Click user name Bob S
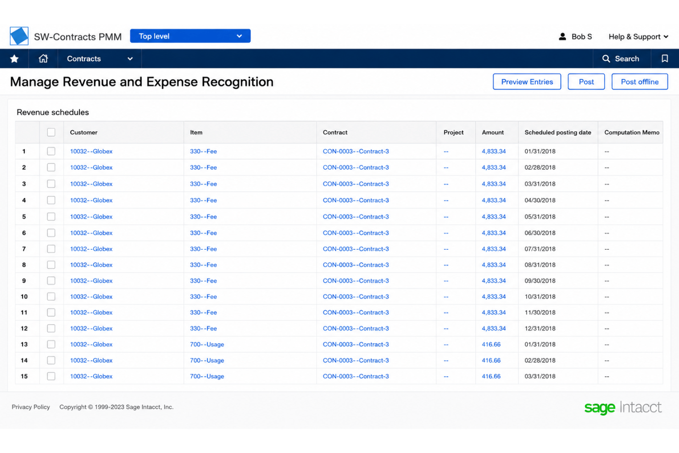 coord(582,37)
